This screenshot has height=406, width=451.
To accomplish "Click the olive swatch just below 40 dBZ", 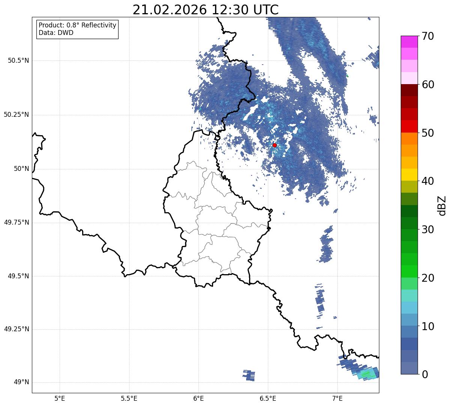I will coord(409,187).
